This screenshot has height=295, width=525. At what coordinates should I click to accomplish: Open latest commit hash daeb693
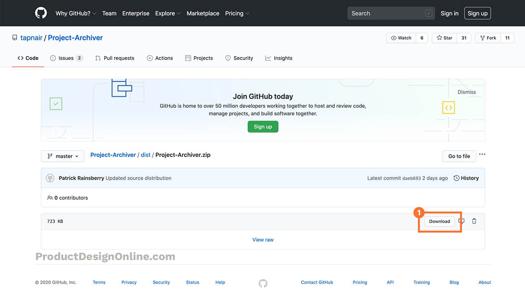(412, 178)
